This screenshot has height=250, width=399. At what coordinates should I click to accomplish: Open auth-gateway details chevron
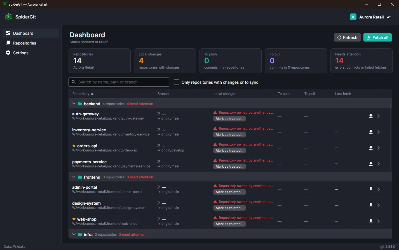(x=379, y=116)
